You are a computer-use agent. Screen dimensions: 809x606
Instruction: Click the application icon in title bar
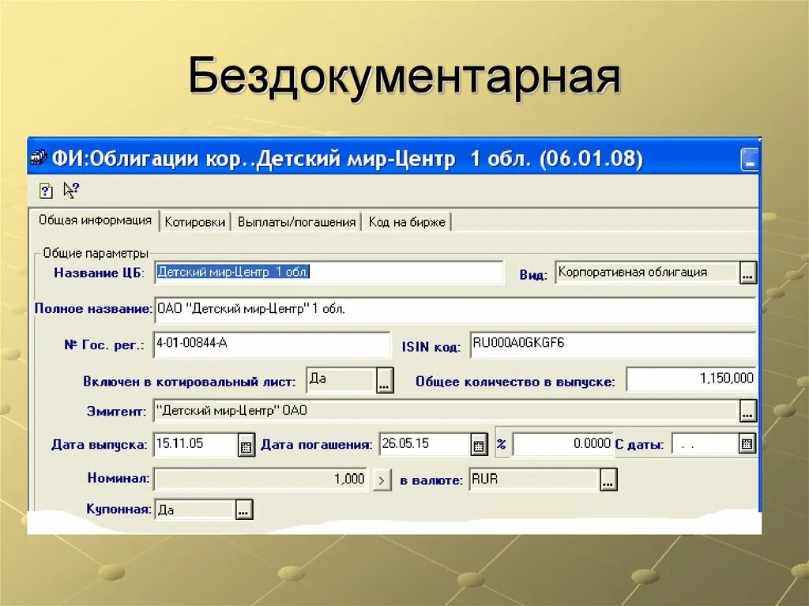click(x=38, y=157)
